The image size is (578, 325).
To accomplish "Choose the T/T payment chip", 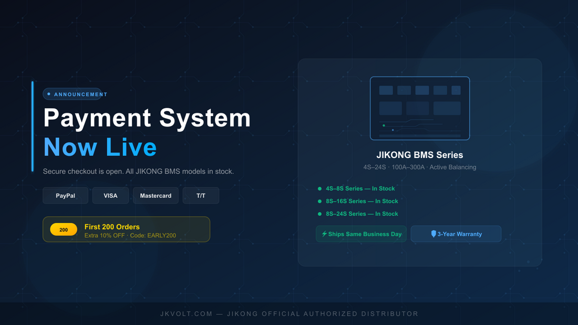I will 201,195.
